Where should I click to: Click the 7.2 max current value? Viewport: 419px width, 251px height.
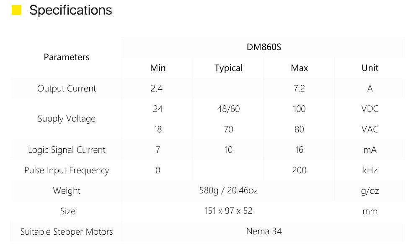(299, 88)
